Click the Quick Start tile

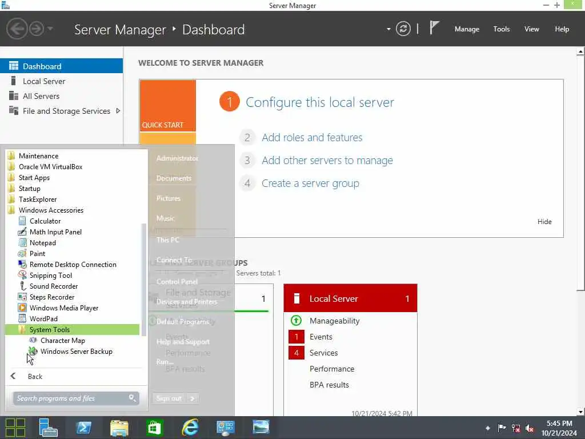[x=168, y=106]
